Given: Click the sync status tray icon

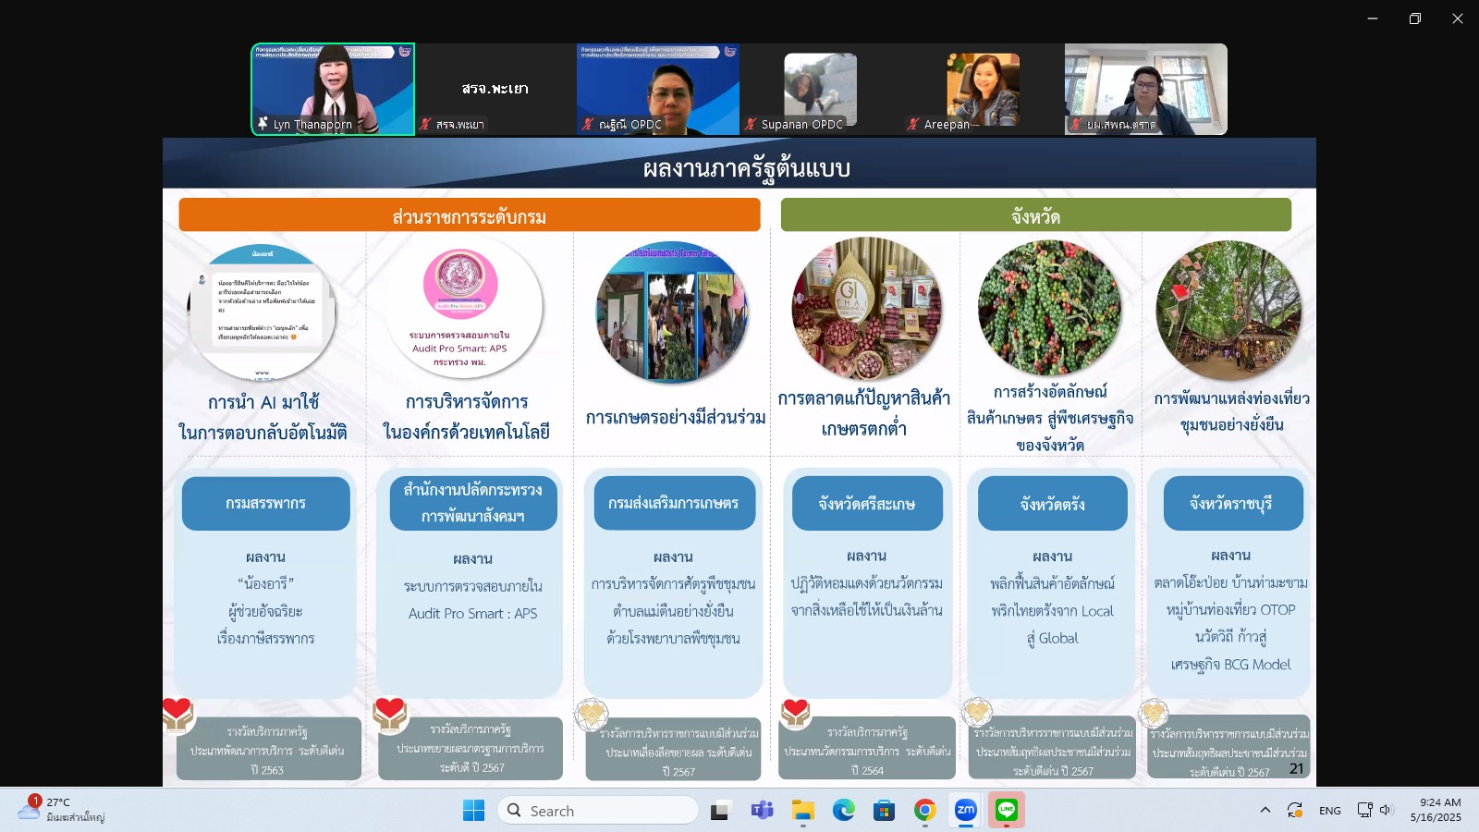Looking at the screenshot, I should 1295,811.
